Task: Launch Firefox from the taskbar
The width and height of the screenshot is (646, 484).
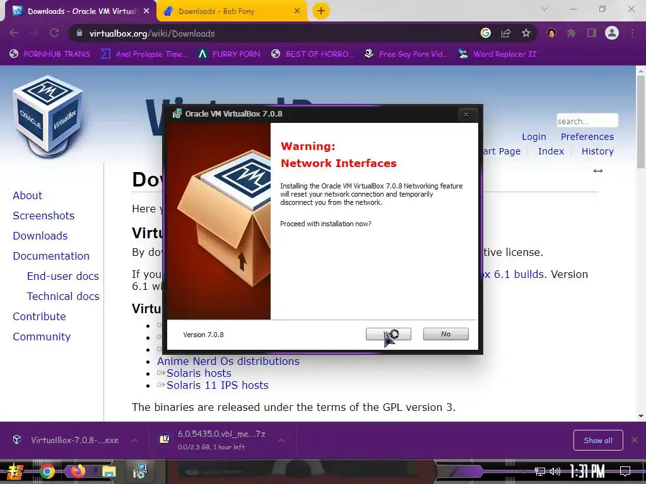Action: 78,471
